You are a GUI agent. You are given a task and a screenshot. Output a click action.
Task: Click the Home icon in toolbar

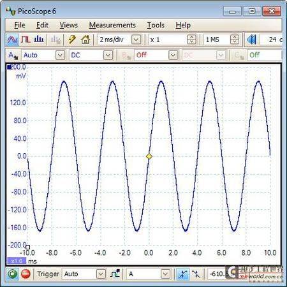pyautogui.click(x=85, y=40)
